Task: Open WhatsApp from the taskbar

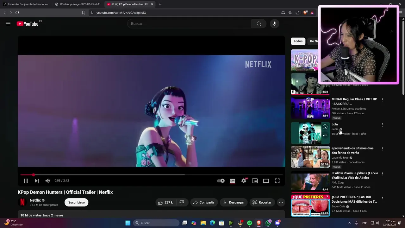Action: (x=268, y=223)
